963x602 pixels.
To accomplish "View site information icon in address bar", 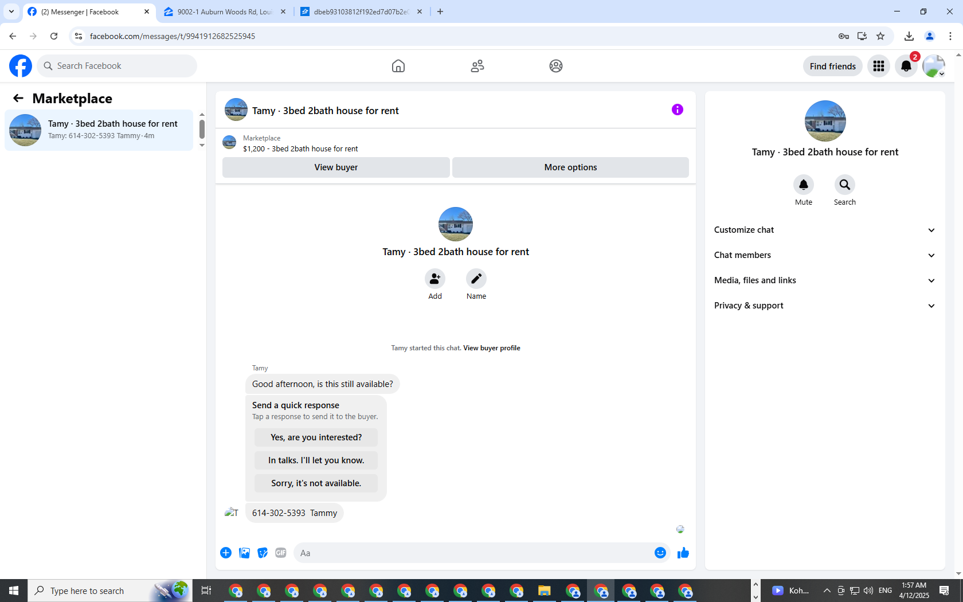I will pyautogui.click(x=79, y=36).
